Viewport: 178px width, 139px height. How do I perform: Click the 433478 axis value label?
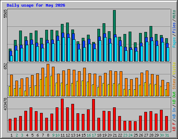(5, 104)
